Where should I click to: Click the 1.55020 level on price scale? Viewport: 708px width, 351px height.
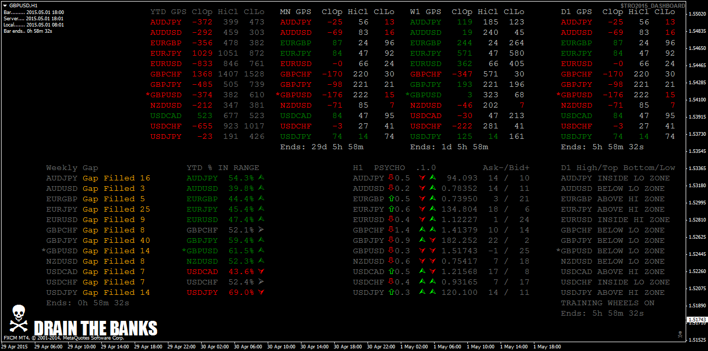pyautogui.click(x=697, y=14)
